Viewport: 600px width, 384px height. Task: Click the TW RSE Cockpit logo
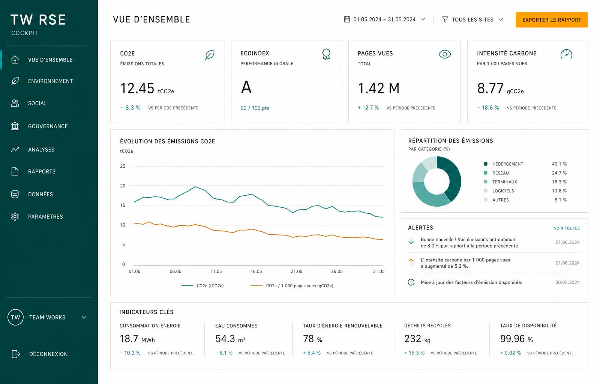(38, 25)
